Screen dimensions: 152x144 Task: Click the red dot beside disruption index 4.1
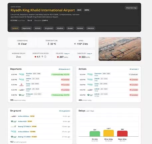(35, 57)
